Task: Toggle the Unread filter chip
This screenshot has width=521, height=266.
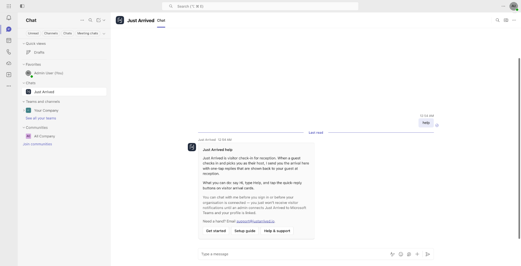Action: pos(33,33)
